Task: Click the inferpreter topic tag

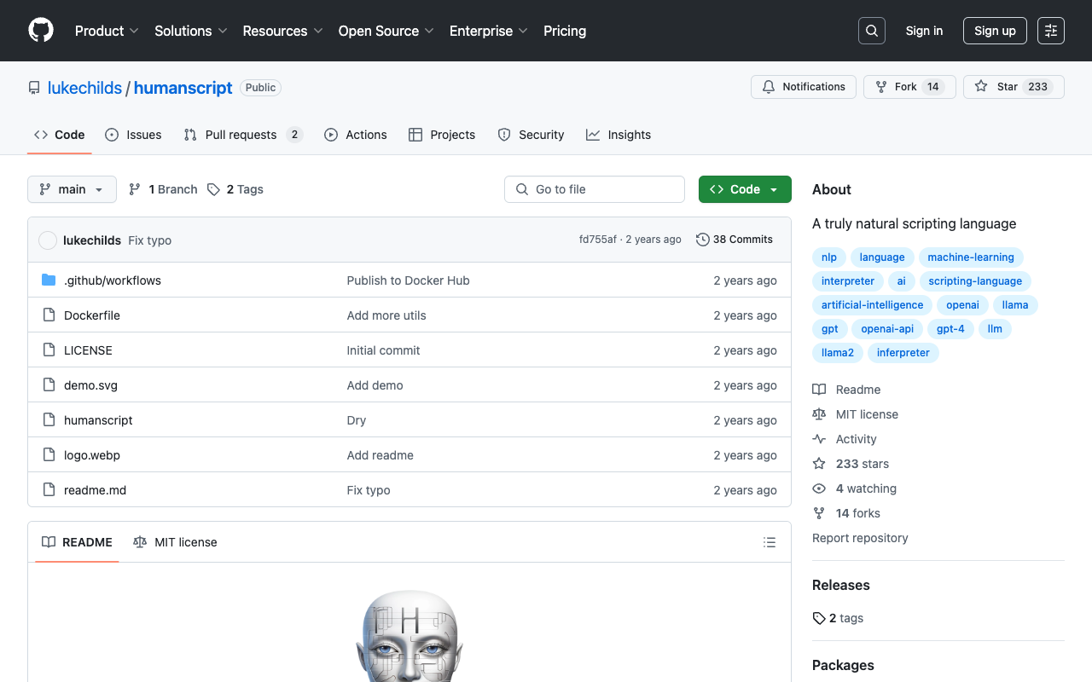Action: (x=903, y=353)
